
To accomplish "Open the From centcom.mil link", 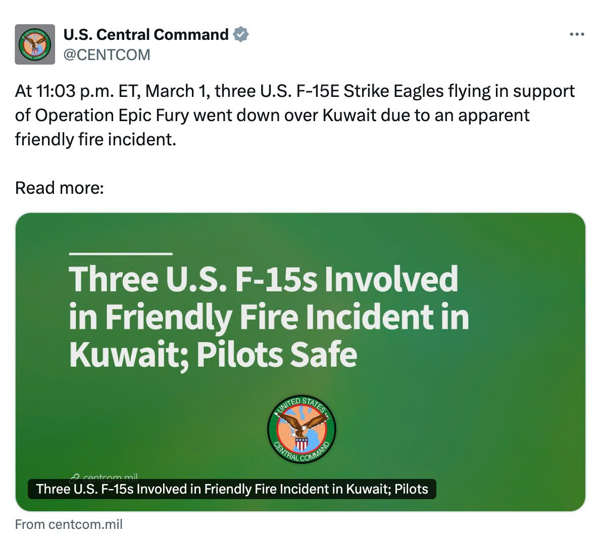I will 69,524.
